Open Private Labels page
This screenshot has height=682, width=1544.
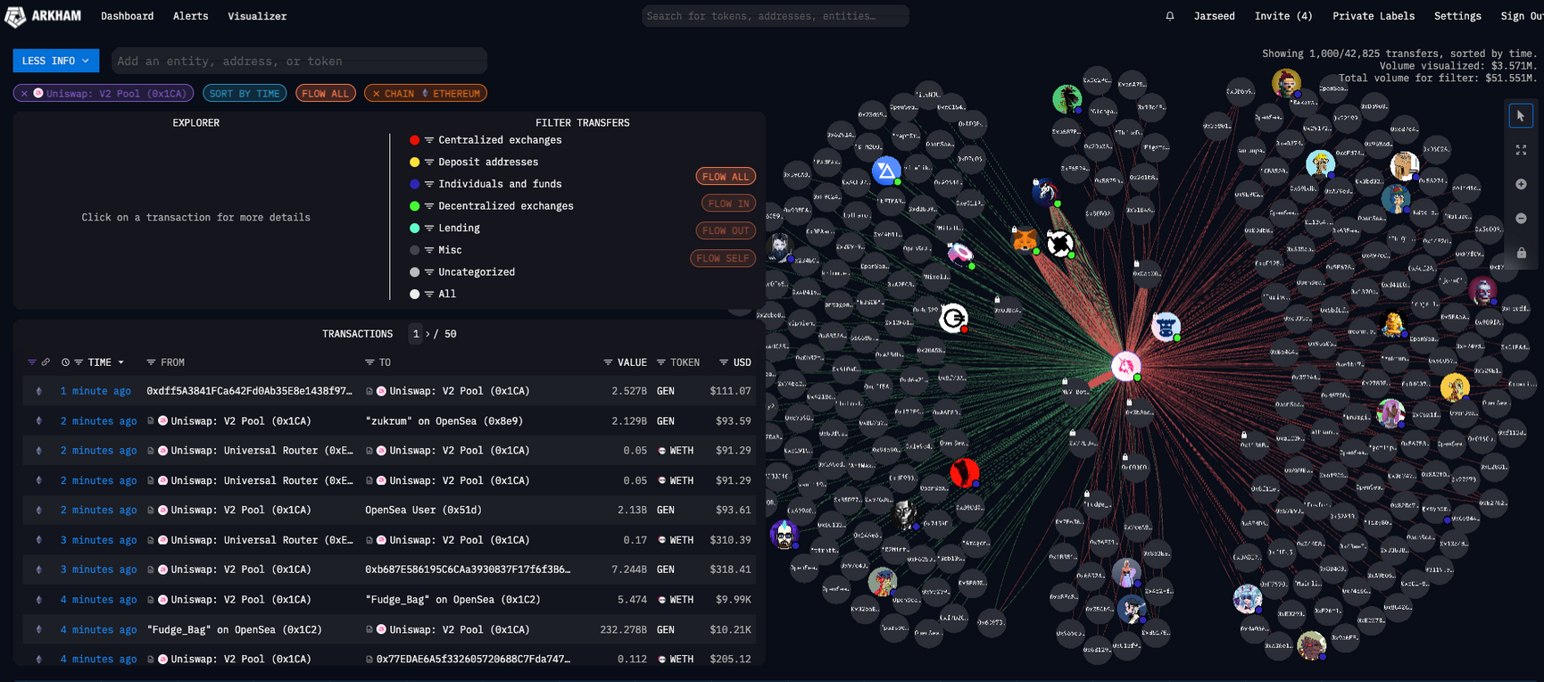[x=1374, y=16]
